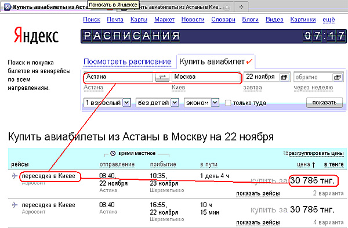Switch to Посмотреть расписание tab

coord(127,61)
